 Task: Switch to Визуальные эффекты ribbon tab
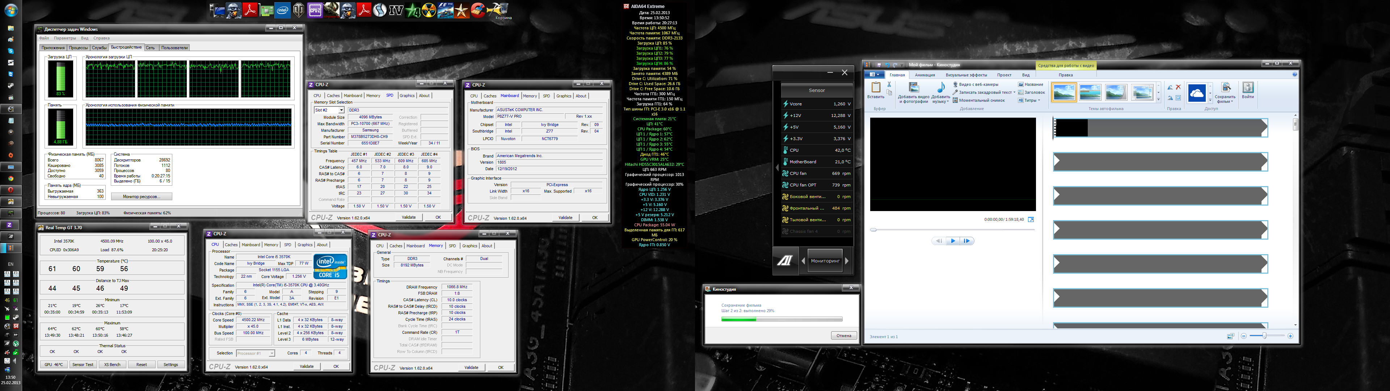coord(966,75)
